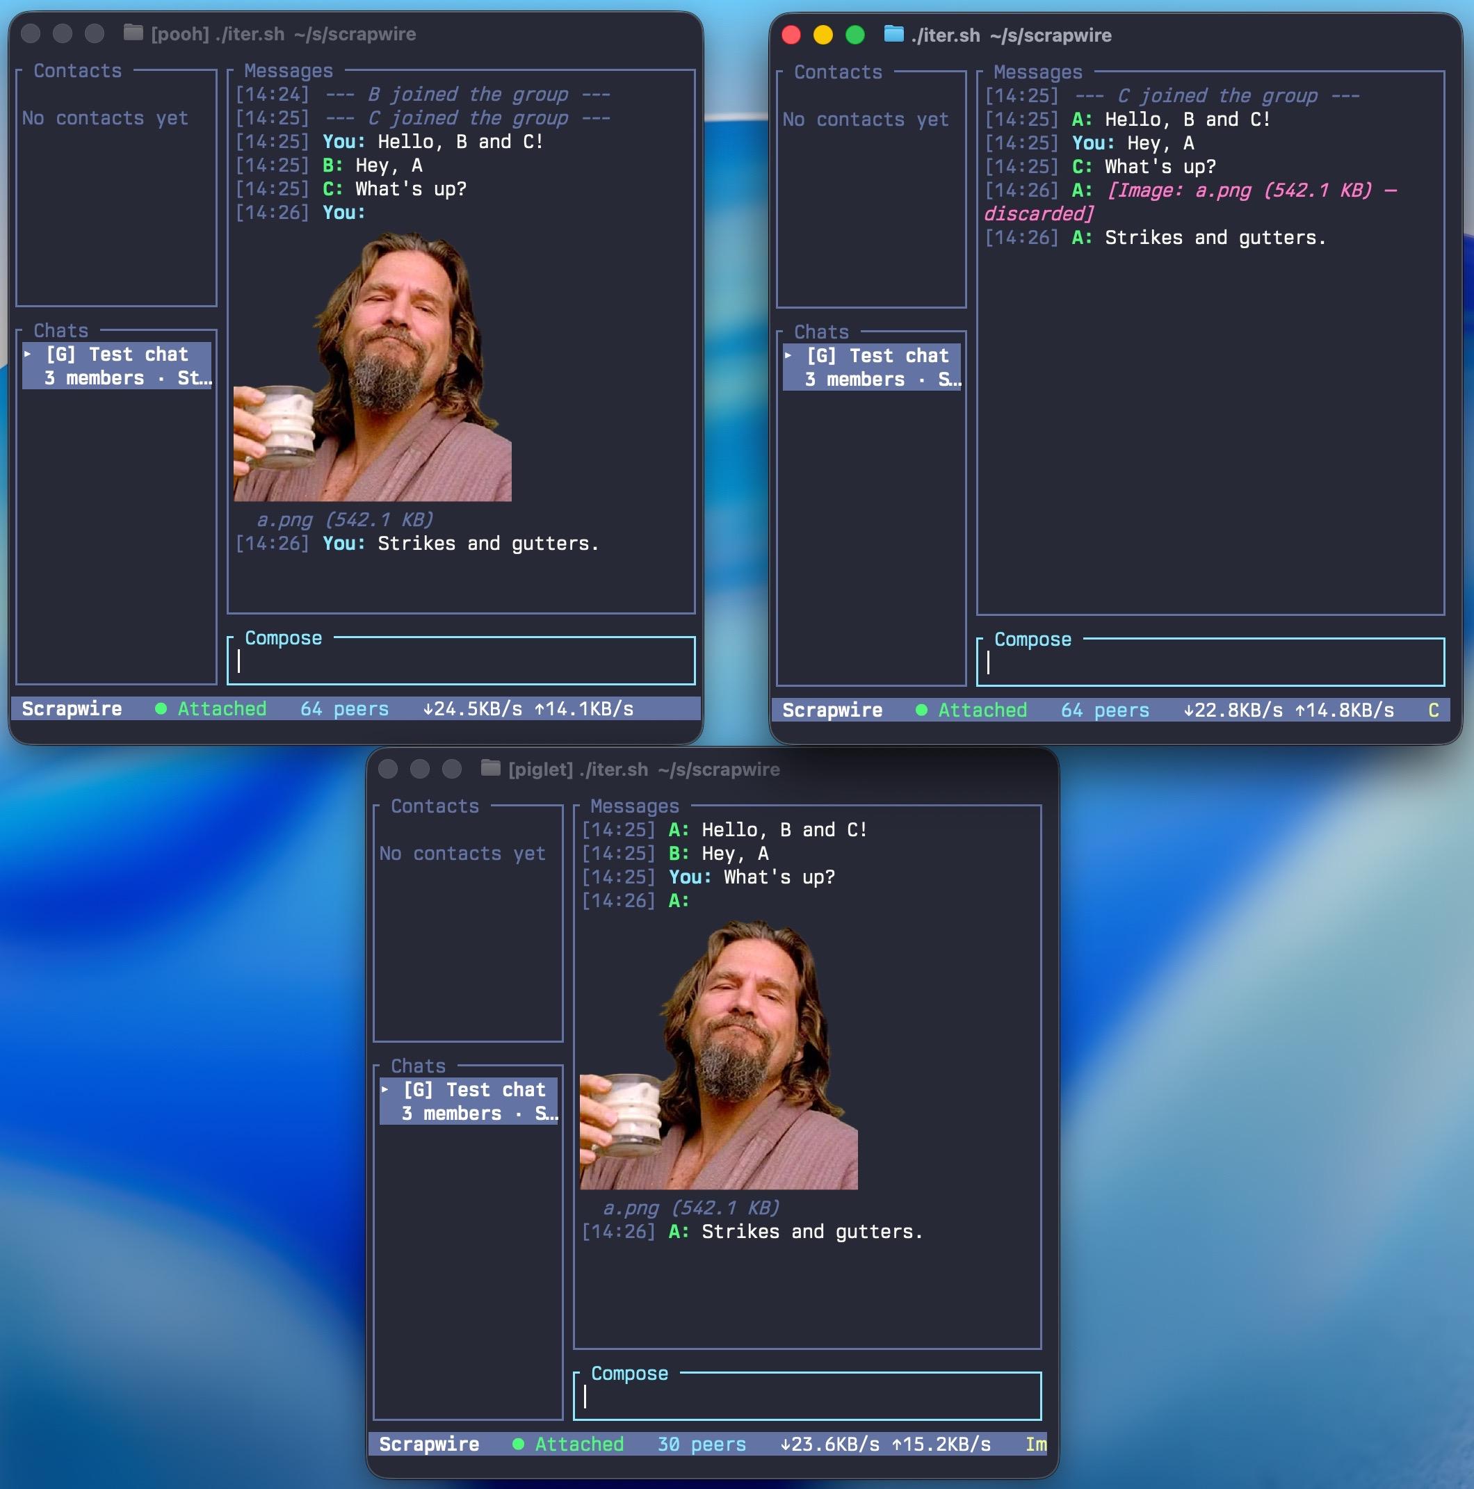Click 64 peers count in pooh status bar
The image size is (1474, 1489).
[x=344, y=709]
